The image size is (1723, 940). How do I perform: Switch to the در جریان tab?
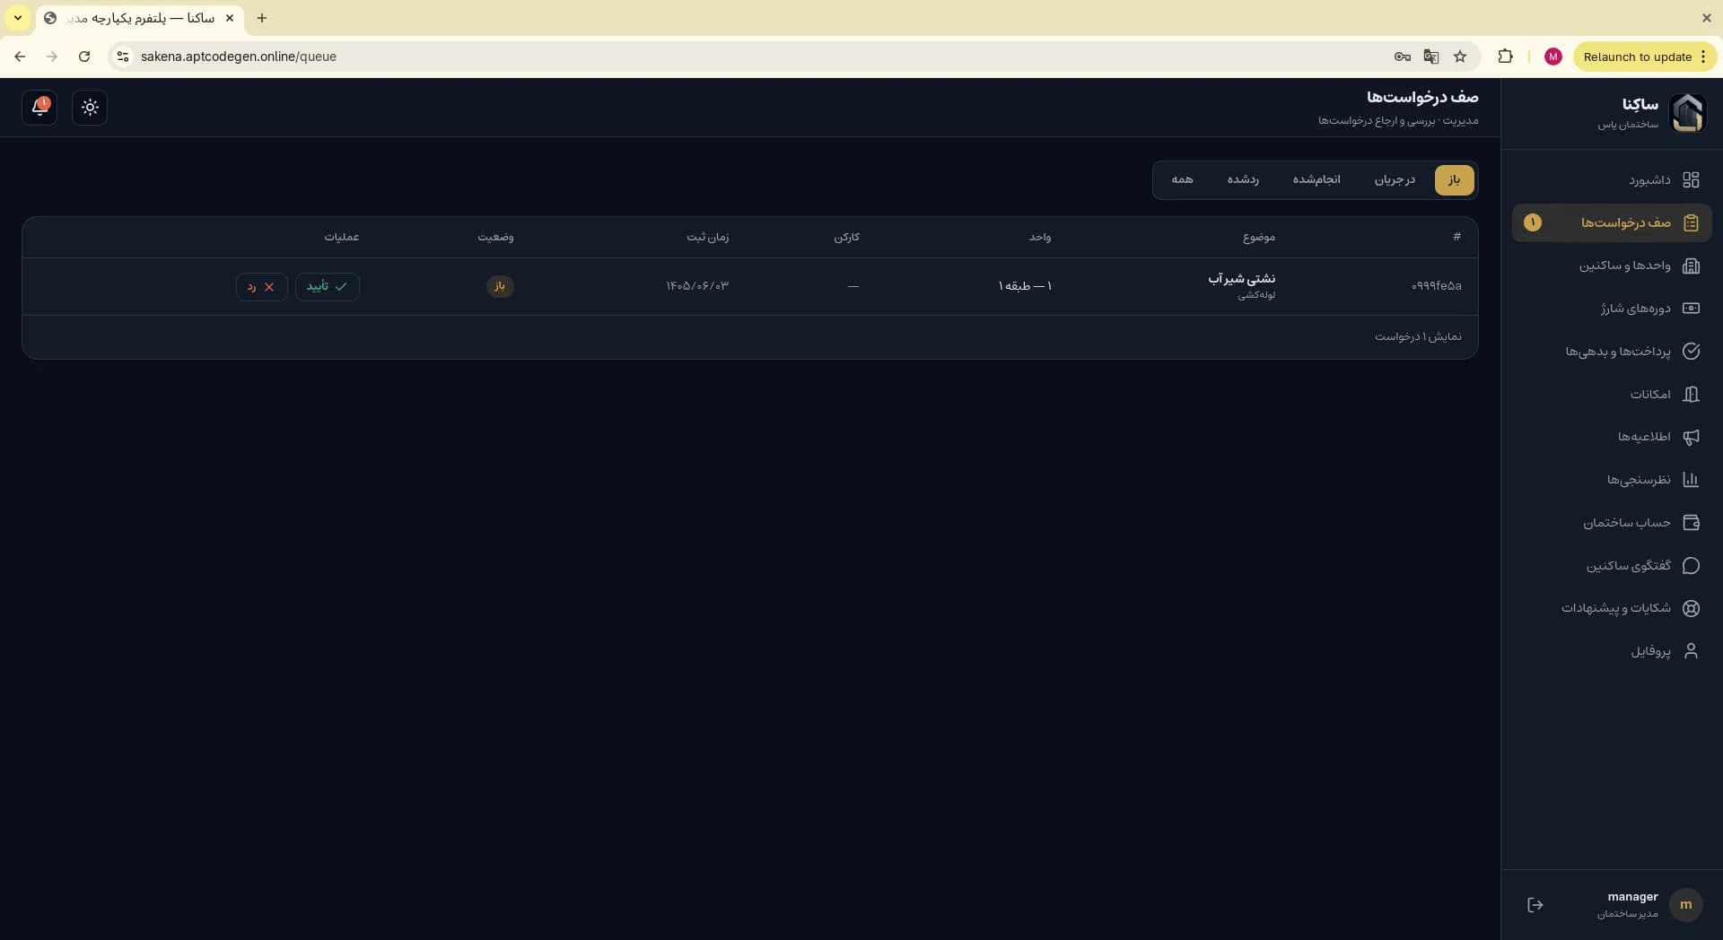click(1395, 180)
